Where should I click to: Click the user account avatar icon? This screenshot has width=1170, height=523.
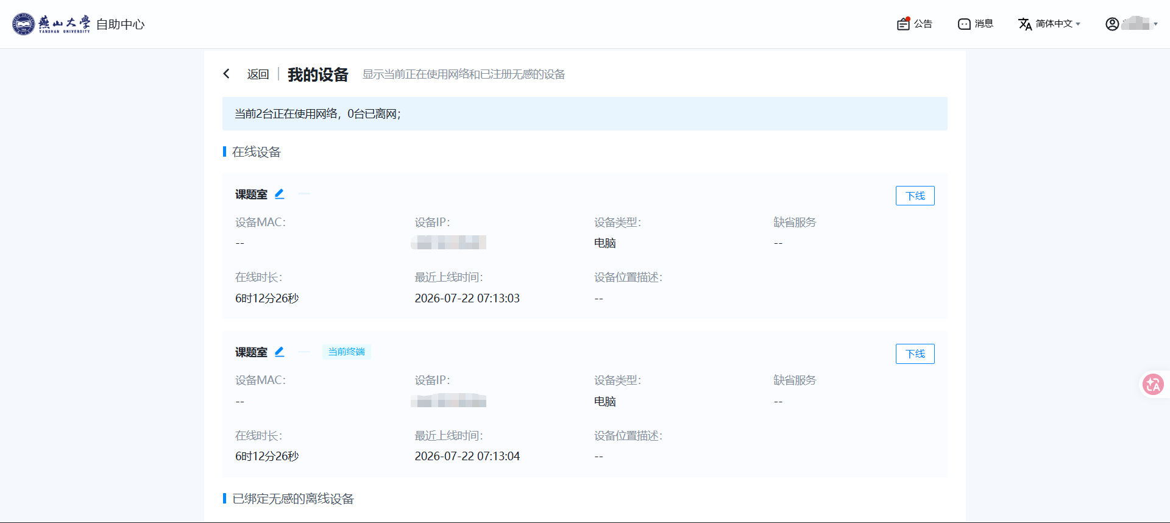(x=1112, y=24)
